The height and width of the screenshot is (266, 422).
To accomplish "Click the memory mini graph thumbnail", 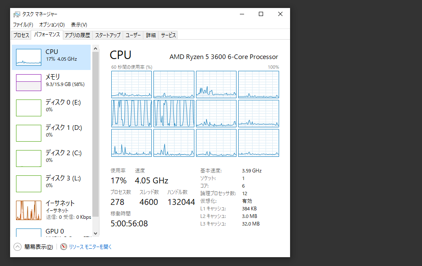I will click(29, 82).
